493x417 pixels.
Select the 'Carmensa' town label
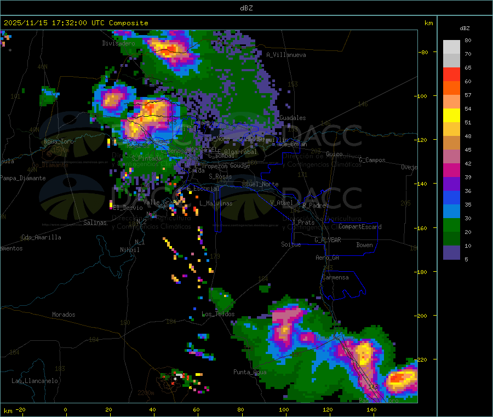[335, 278]
